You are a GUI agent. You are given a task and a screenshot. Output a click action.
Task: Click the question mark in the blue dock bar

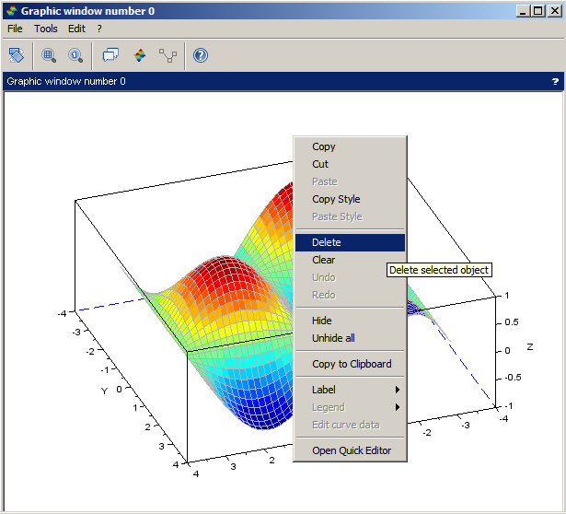(x=555, y=81)
